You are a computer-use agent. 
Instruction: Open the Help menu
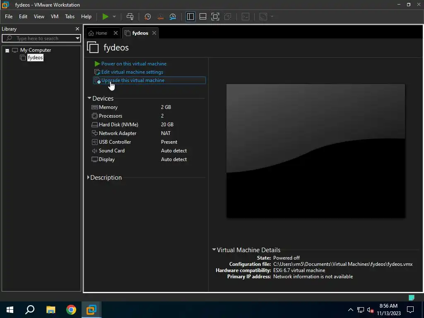pos(86,17)
